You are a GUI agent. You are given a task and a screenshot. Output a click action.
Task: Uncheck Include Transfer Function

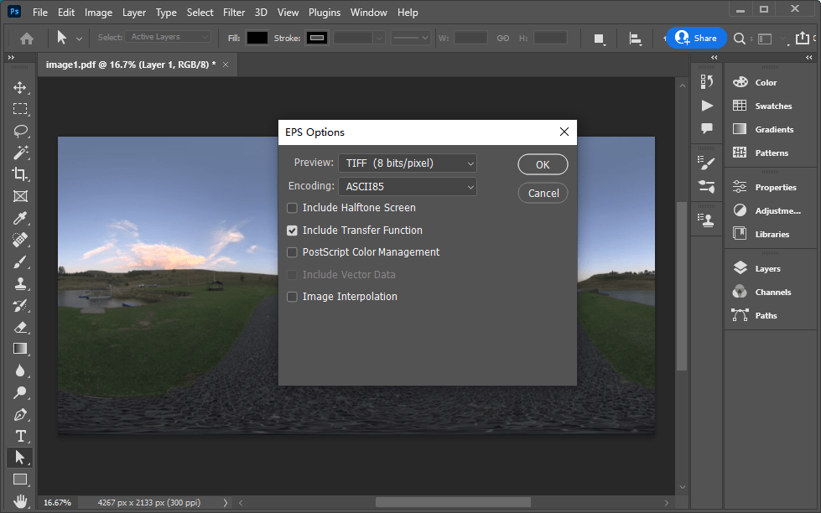[292, 230]
